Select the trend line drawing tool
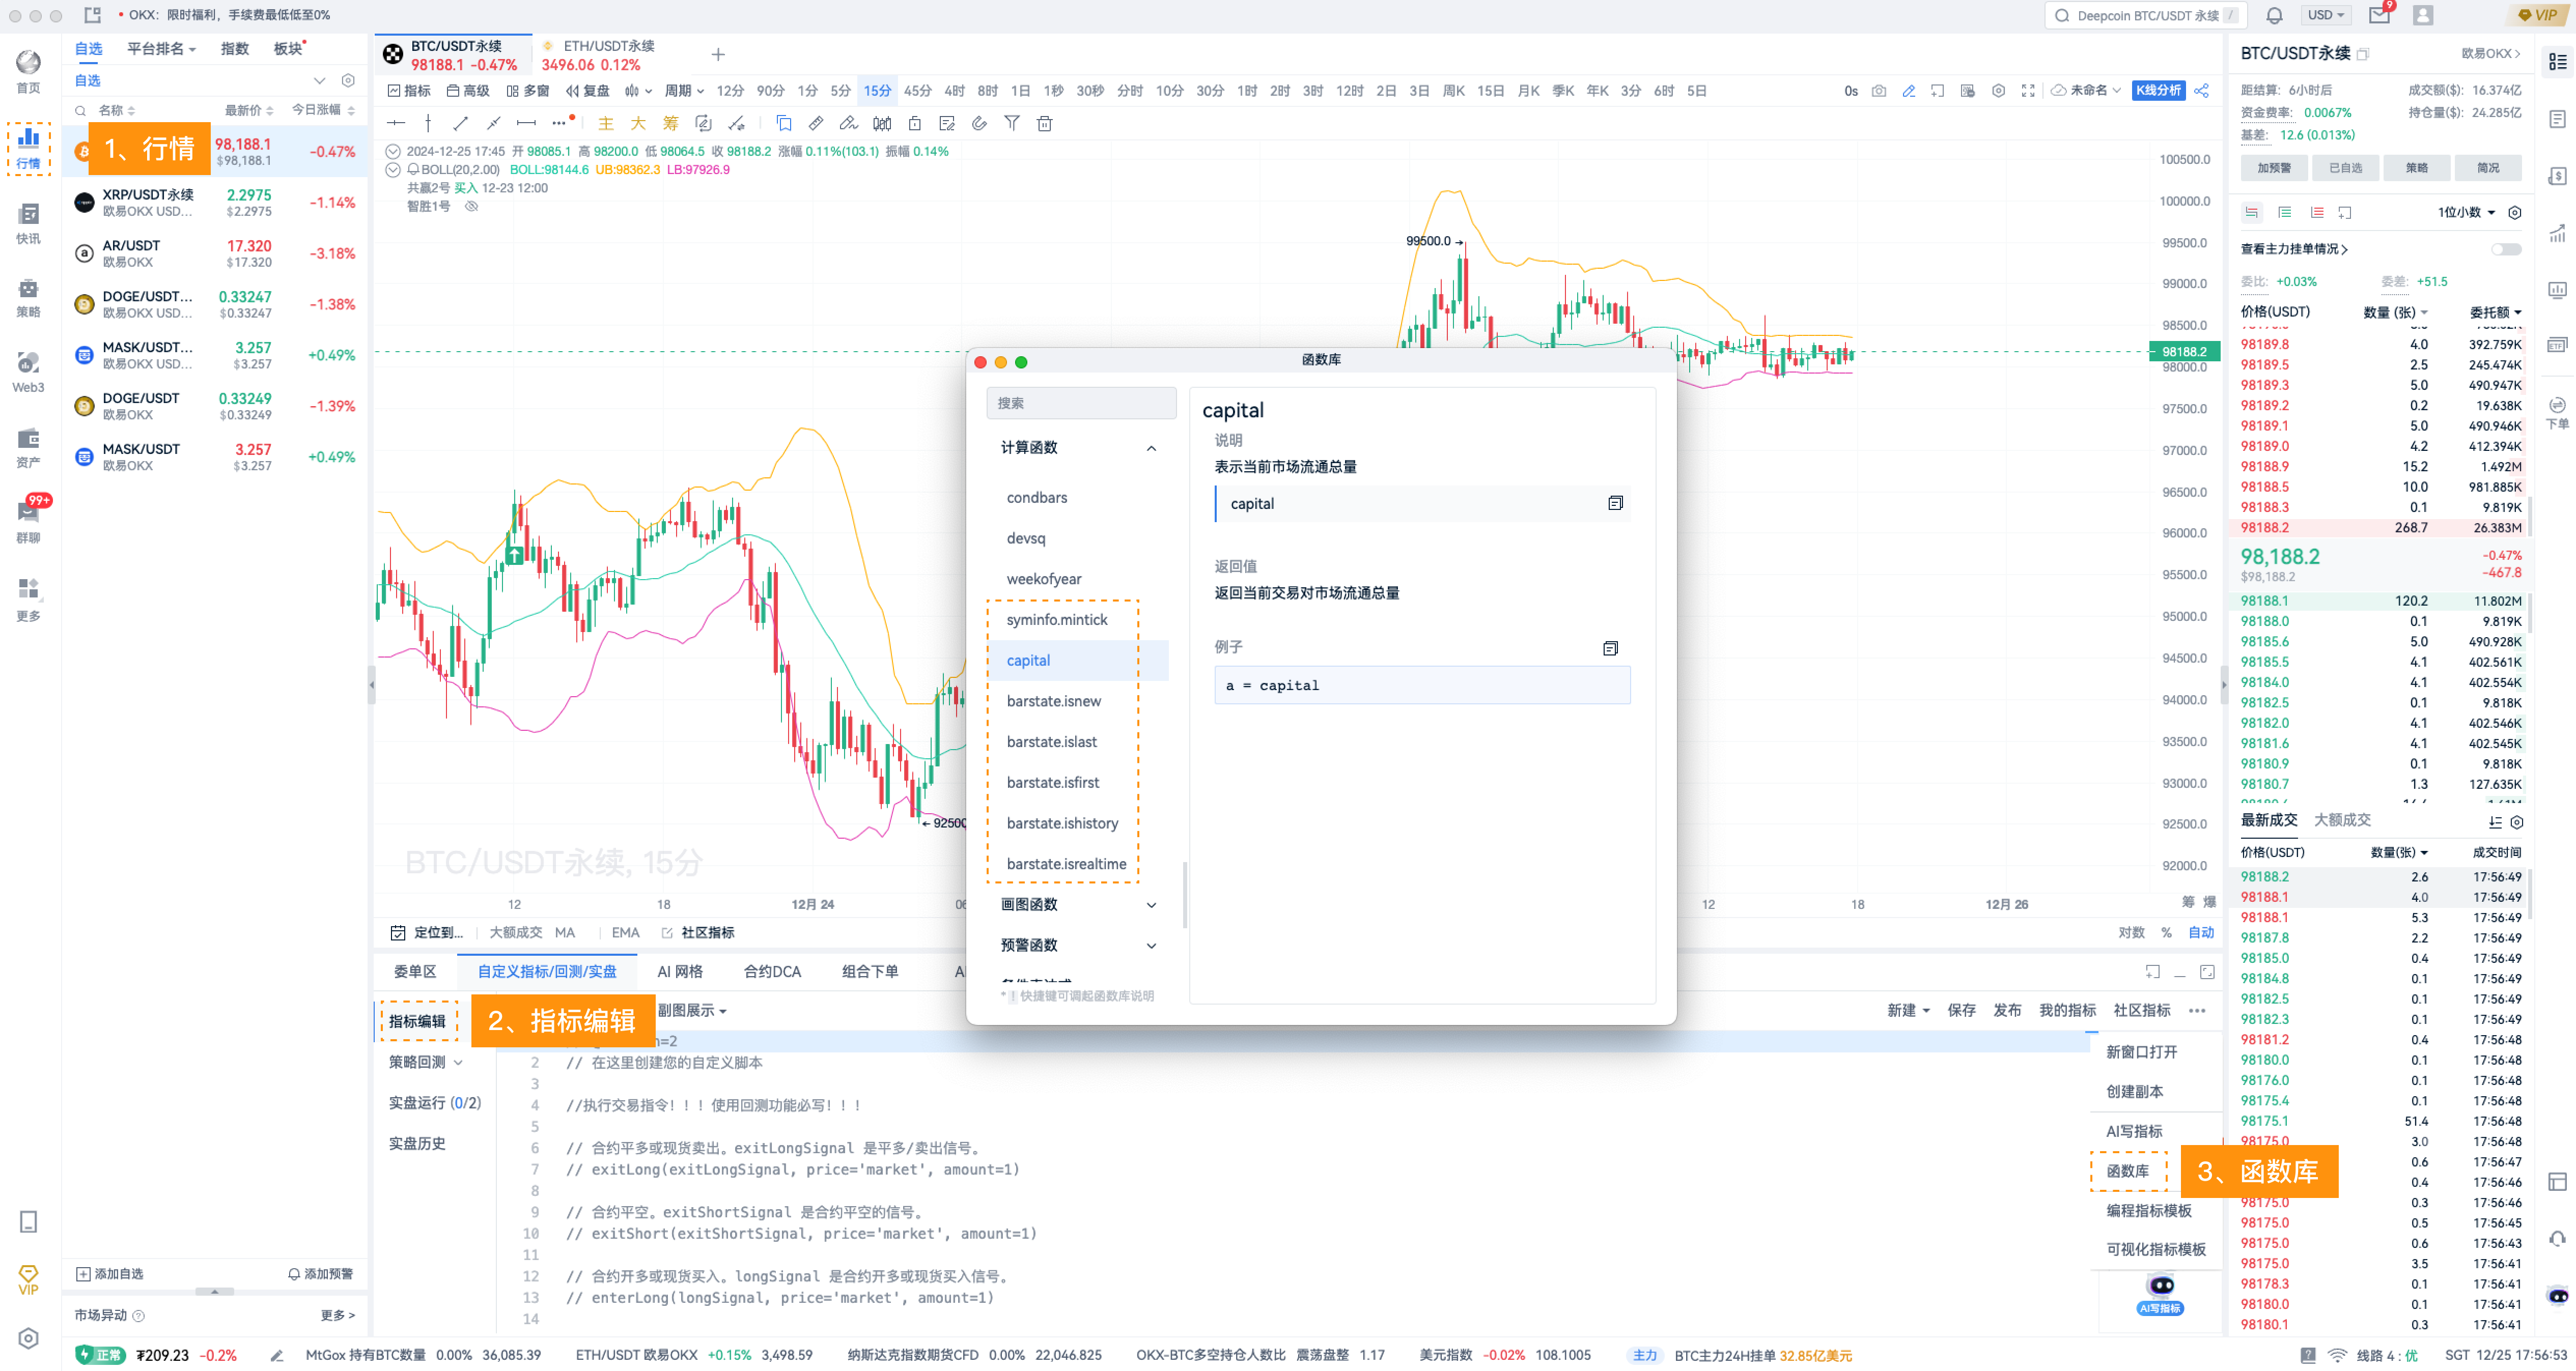 point(461,123)
